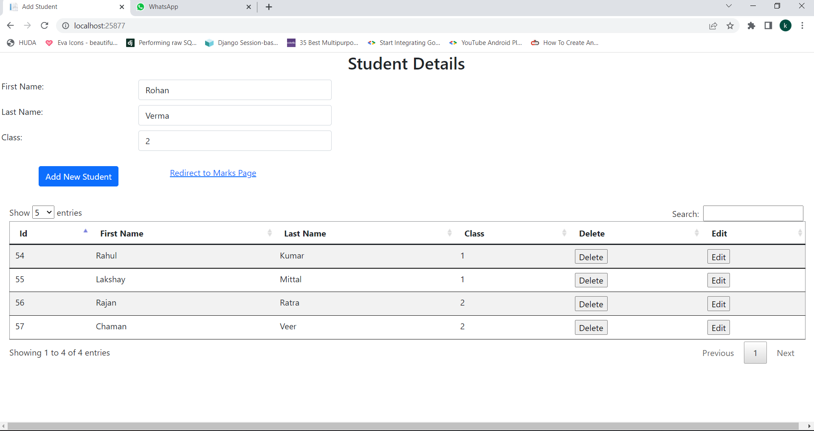814x431 pixels.
Task: Open a new tab with the plus icon
Action: (269, 7)
